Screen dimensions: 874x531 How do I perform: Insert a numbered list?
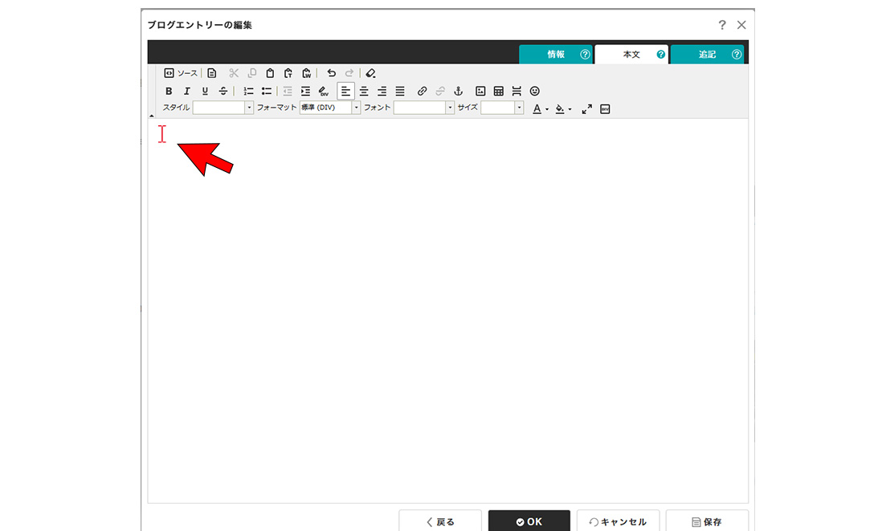click(248, 92)
